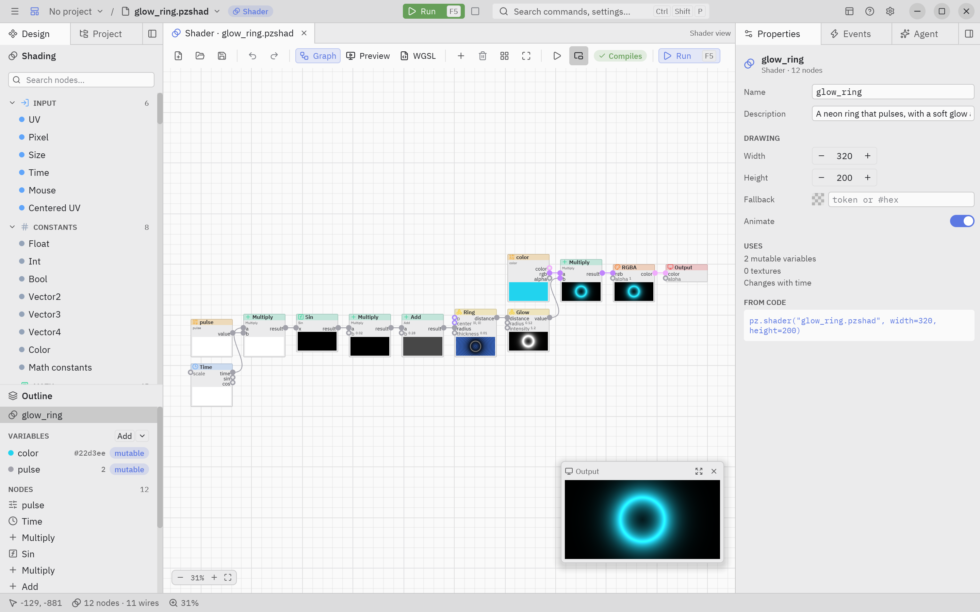Screen dimensions: 980x612
Task: Fit graph to view from toolbar
Action: (526, 56)
